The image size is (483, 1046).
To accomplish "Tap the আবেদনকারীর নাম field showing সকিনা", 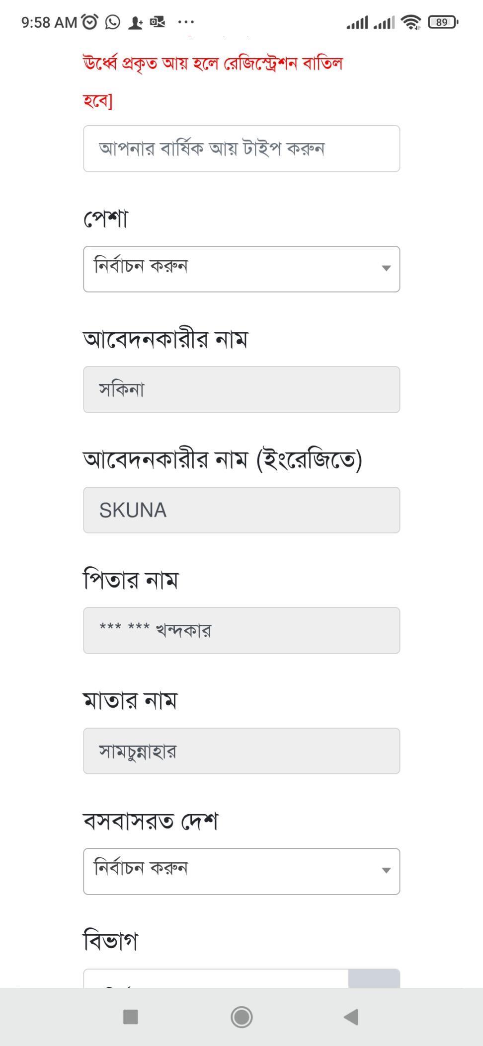I will (241, 389).
